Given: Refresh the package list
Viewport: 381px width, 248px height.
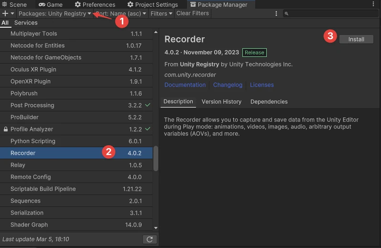Looking at the screenshot, I should pyautogui.click(x=150, y=239).
